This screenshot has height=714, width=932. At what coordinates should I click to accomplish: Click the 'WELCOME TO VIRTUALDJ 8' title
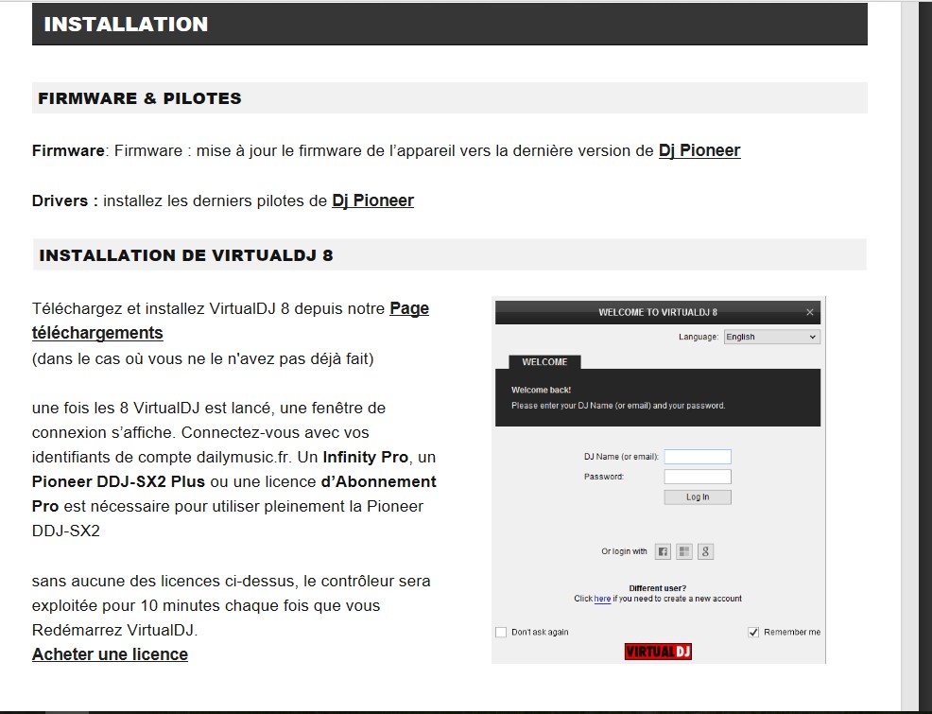tap(658, 312)
